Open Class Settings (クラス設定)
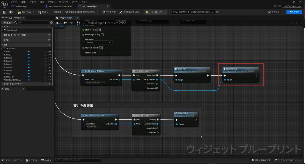 point(109,12)
